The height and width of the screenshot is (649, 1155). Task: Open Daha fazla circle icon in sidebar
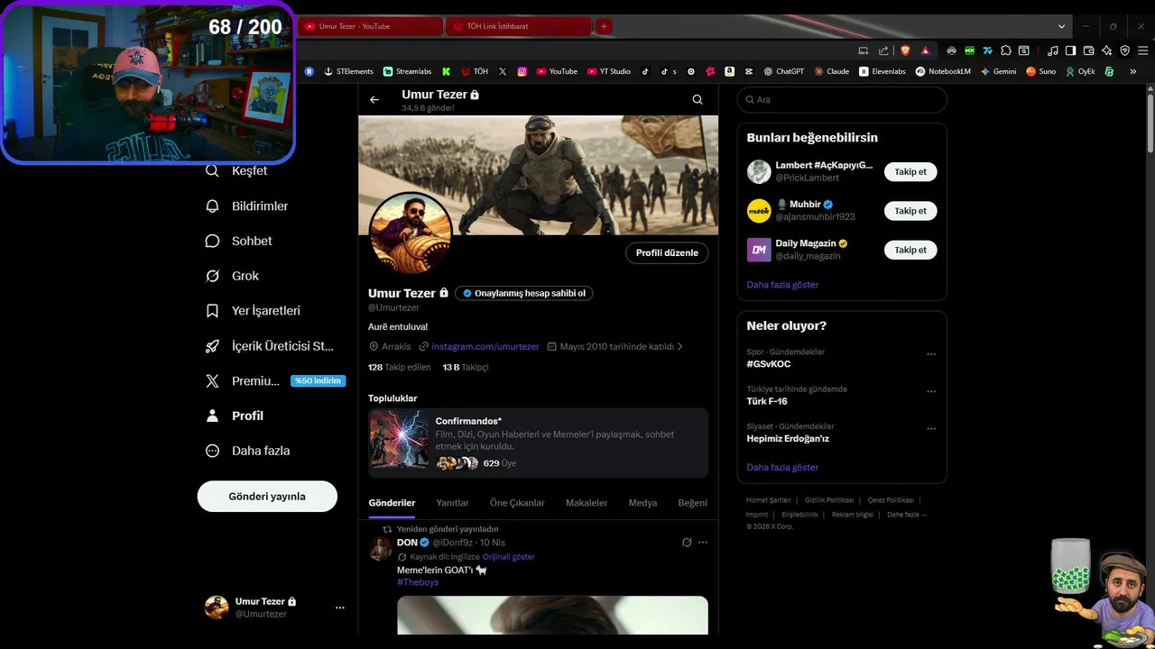pyautogui.click(x=212, y=451)
